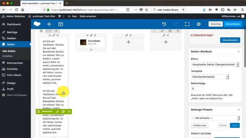Add element in third empty column
The height and width of the screenshot is (138, 246).
coord(128,42)
